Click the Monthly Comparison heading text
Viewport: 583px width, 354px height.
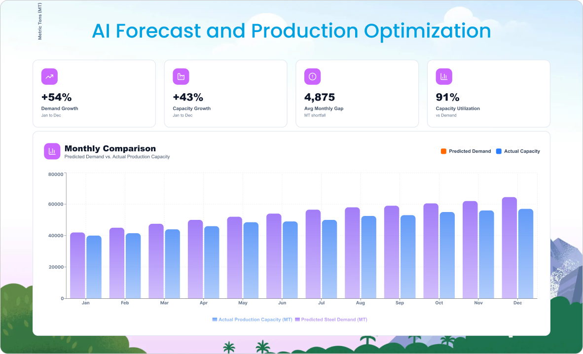coord(110,148)
